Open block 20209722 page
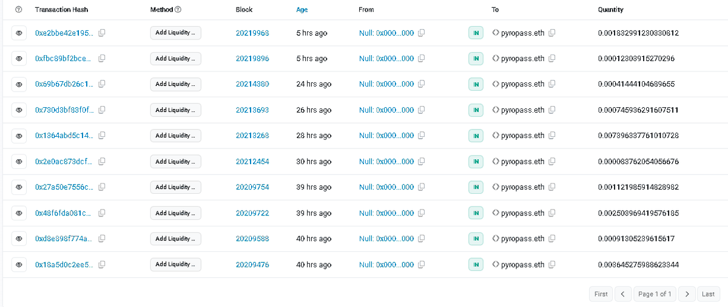 (252, 213)
